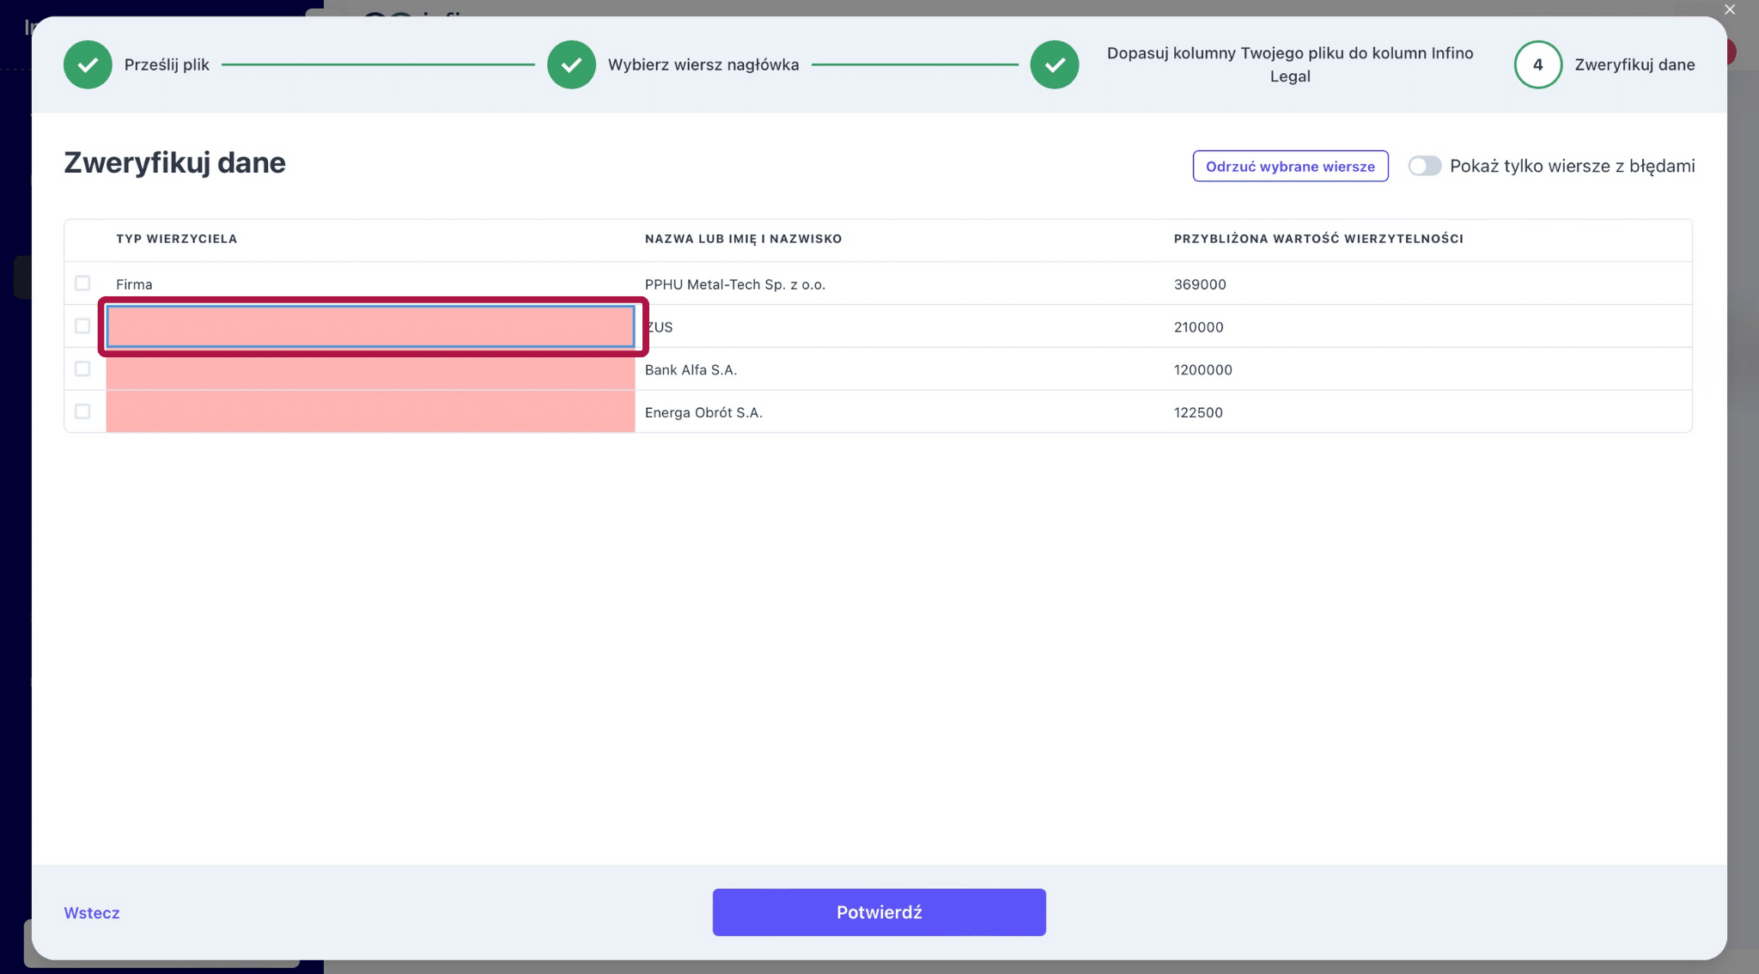This screenshot has width=1759, height=974.
Task: Open the Dopasuj kolumny Twojego pliku step label
Action: (1290, 64)
